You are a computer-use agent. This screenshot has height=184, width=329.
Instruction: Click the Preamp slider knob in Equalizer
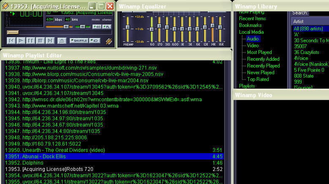pos(128,27)
